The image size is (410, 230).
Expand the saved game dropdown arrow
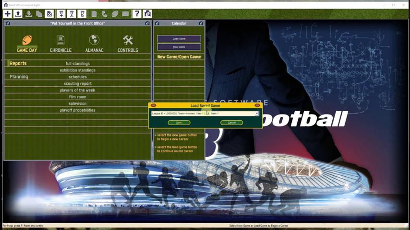(256, 114)
